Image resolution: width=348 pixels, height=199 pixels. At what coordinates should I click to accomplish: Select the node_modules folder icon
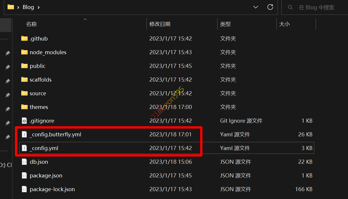(24, 52)
